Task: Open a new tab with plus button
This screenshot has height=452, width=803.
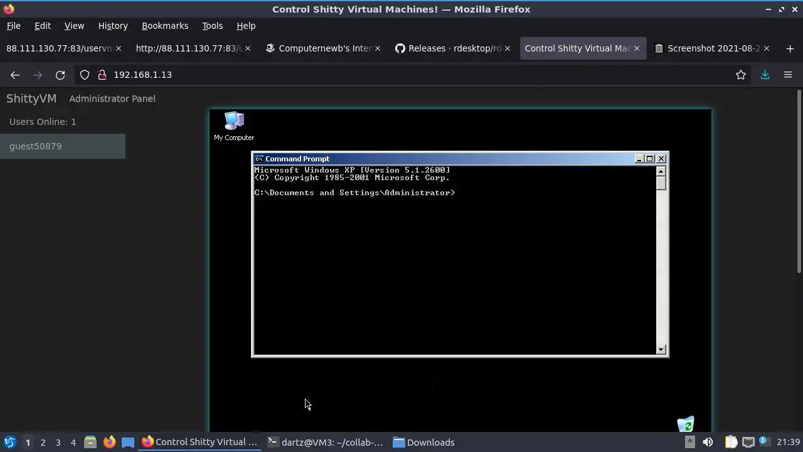Action: pos(790,48)
